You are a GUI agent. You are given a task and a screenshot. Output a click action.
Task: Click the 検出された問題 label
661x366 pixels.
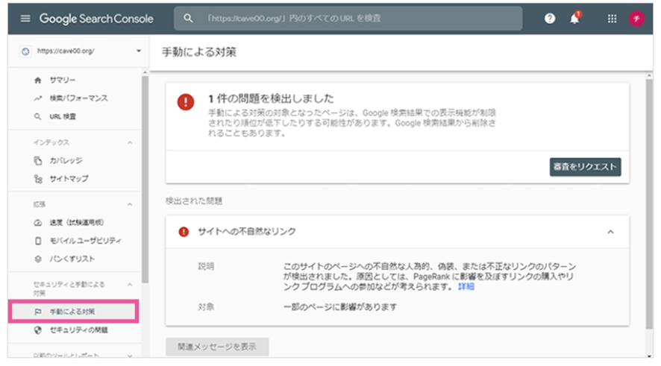(194, 201)
